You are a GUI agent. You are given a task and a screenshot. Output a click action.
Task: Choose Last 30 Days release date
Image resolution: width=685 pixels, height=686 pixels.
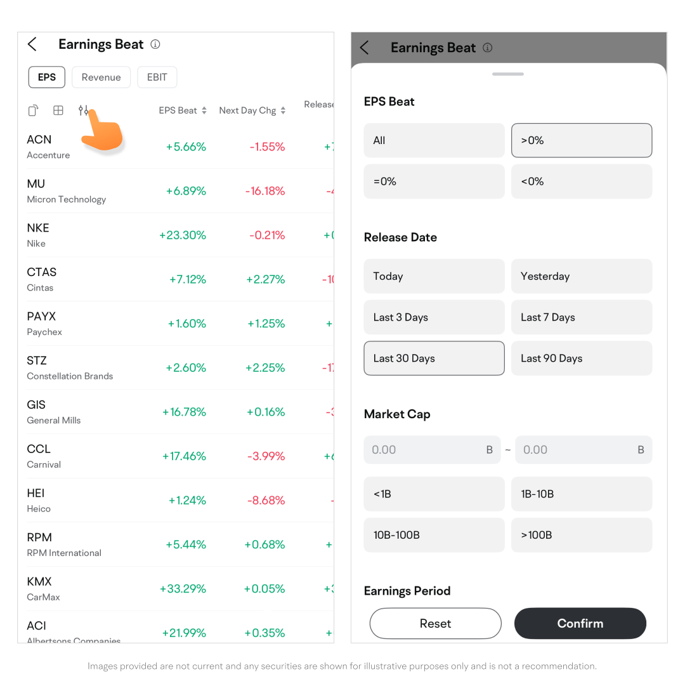434,359
